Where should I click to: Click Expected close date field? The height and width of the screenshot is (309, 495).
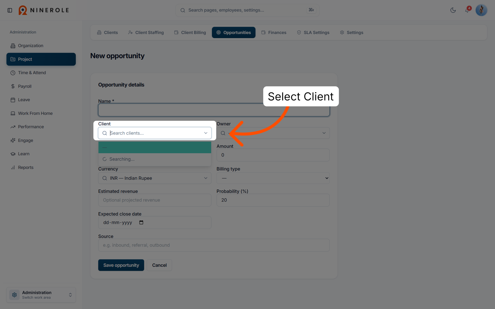pos(155,222)
